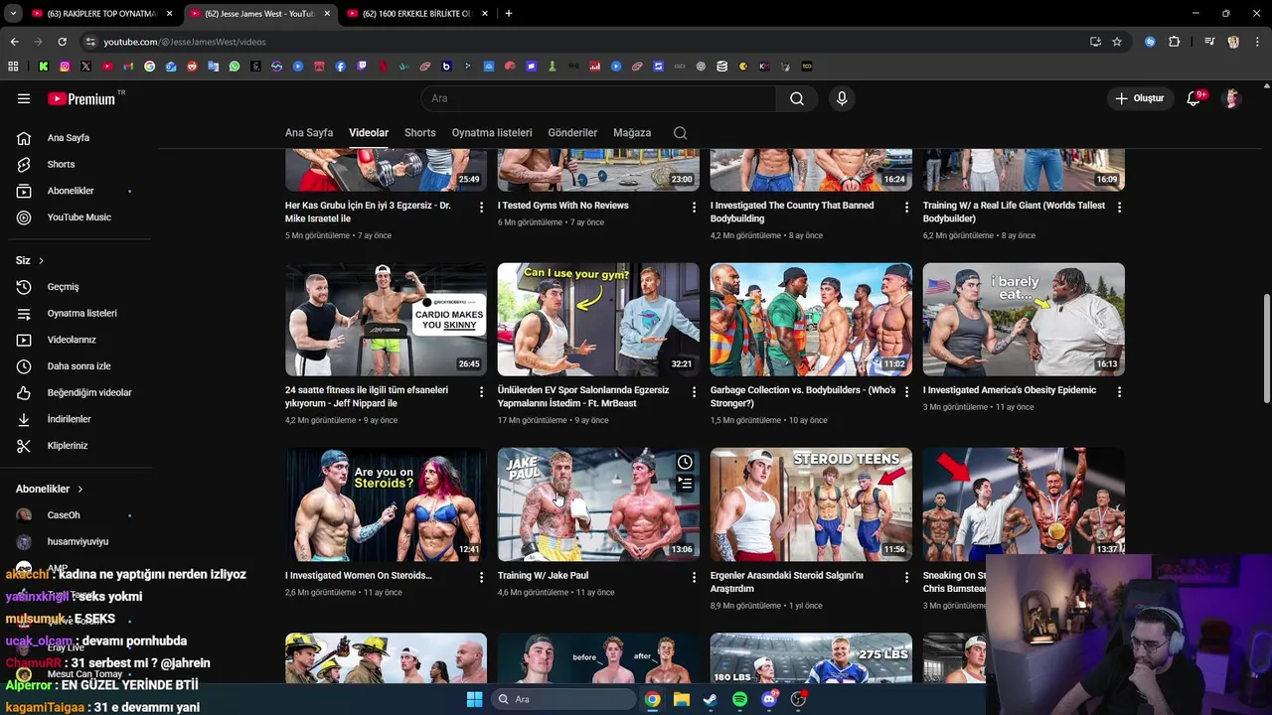This screenshot has height=715, width=1272.
Task: Open Training W/ a Real Life Giant title
Action: click(1014, 213)
